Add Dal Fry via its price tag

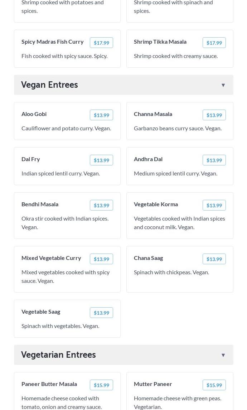coord(101,160)
